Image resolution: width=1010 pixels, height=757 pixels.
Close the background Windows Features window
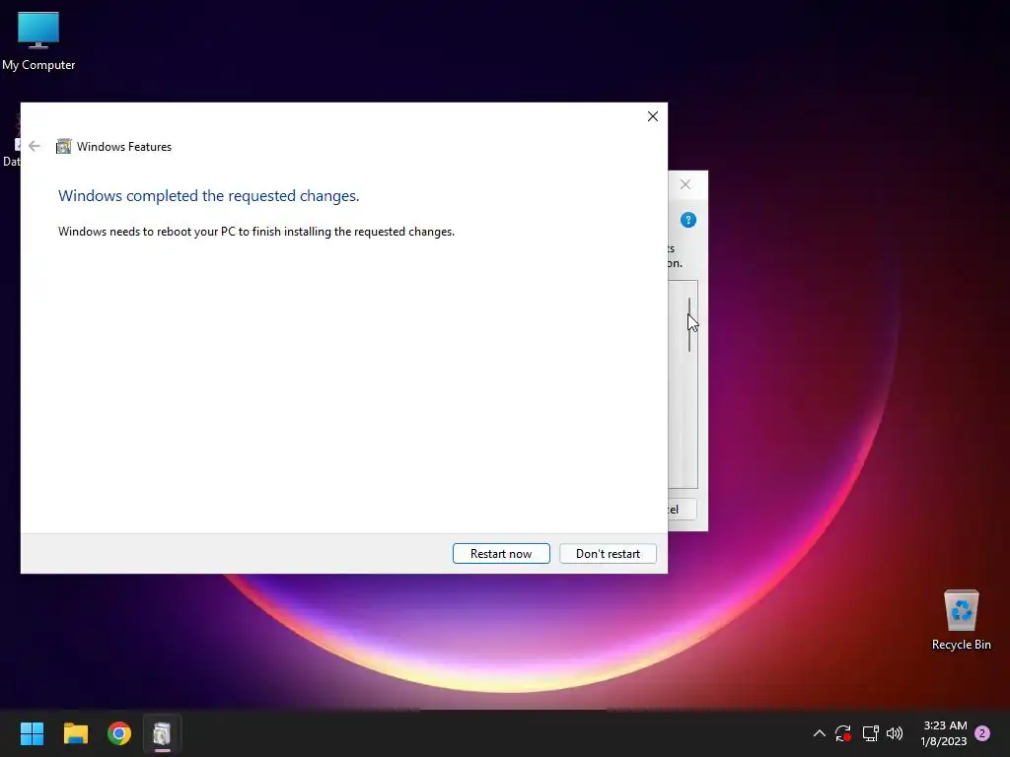click(x=685, y=184)
